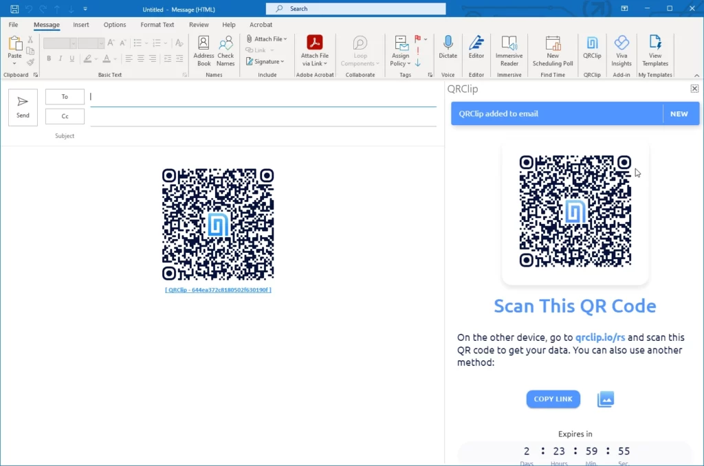Switch to the Insert tab

(x=81, y=25)
